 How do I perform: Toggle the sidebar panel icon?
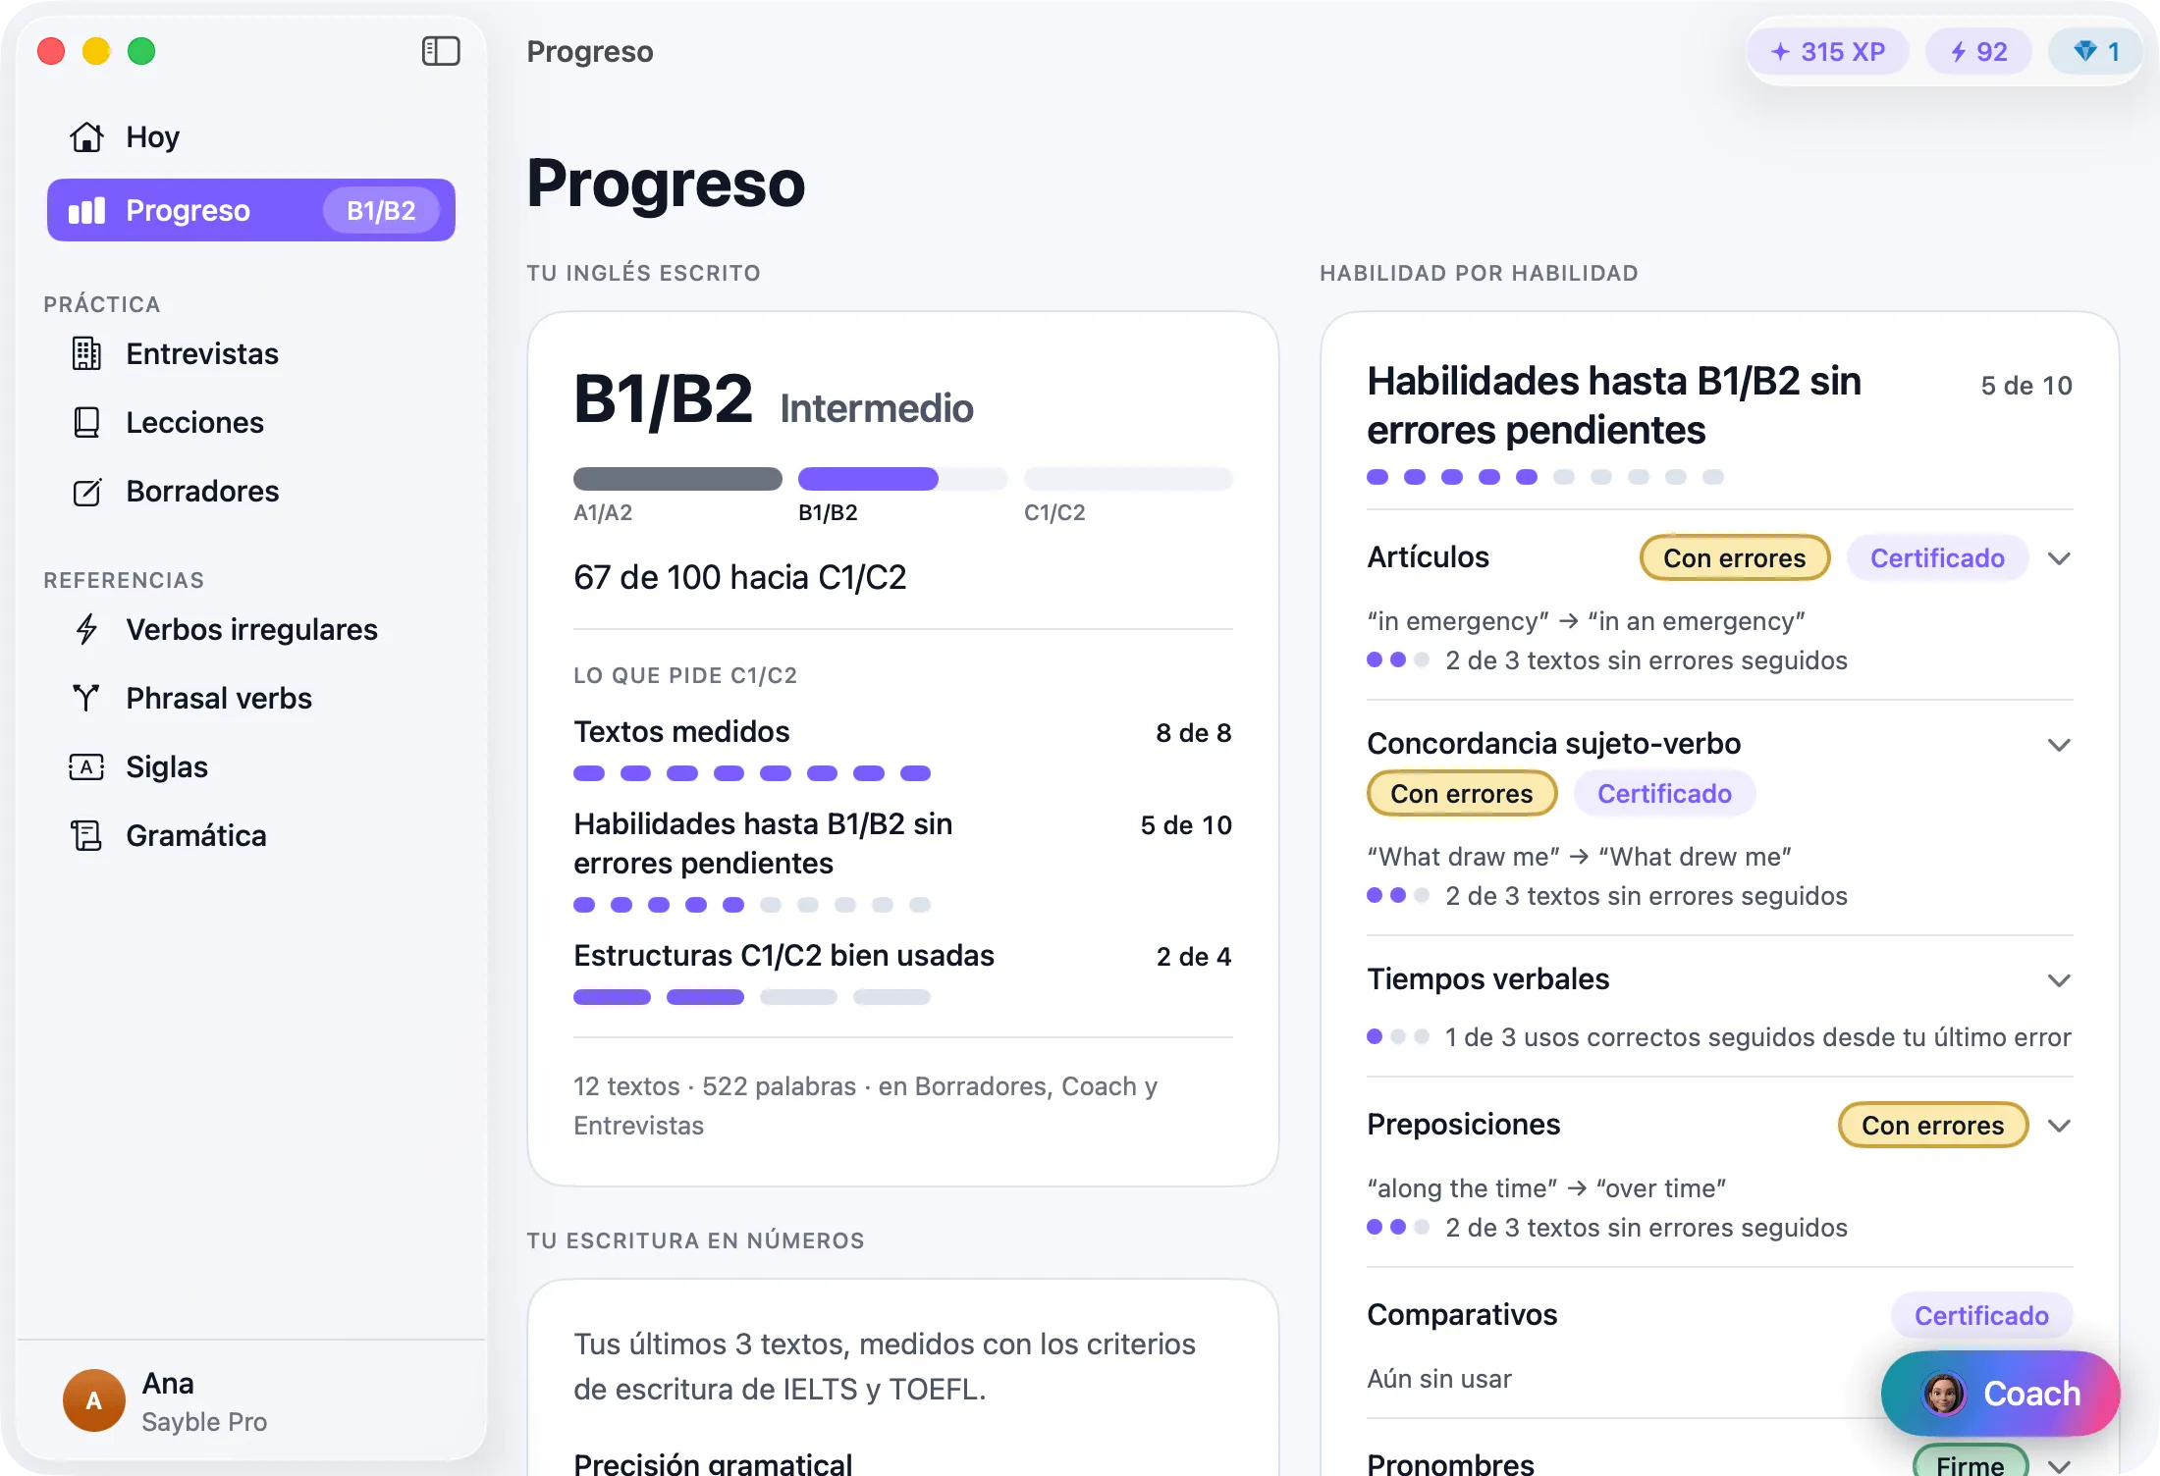(441, 51)
